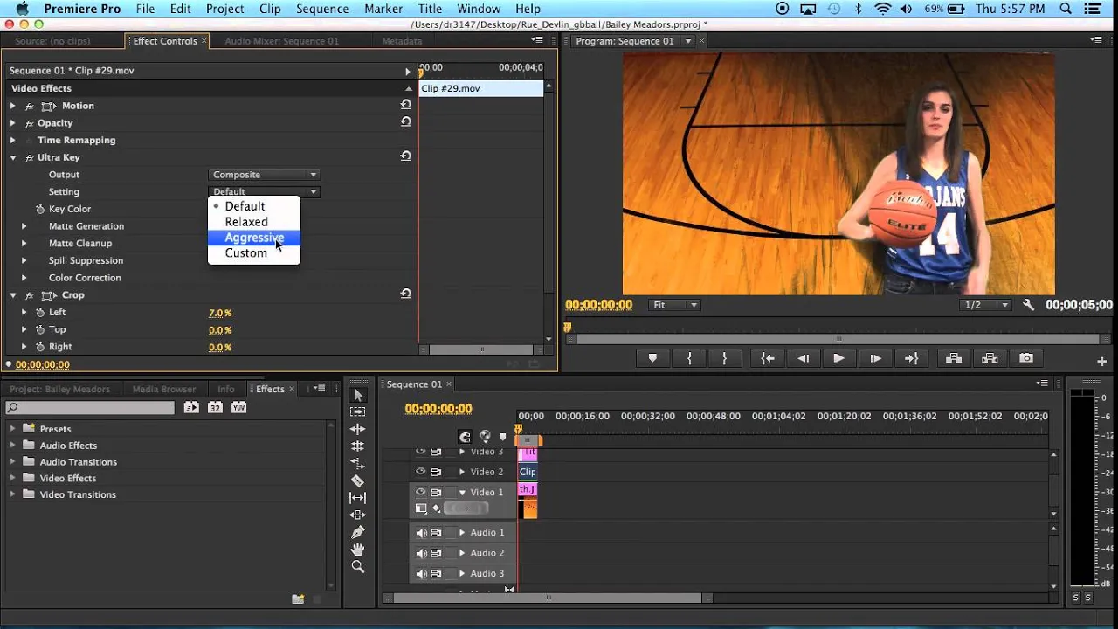The height and width of the screenshot is (629, 1118).
Task: Select the Razor tool
Action: [358, 480]
